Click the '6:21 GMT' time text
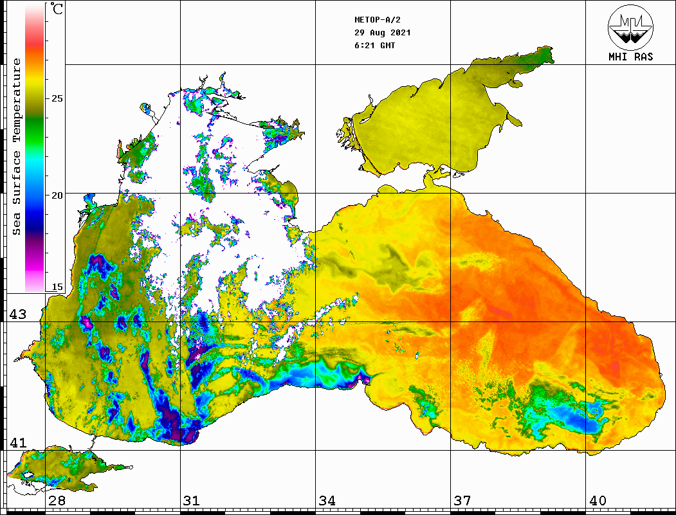676x515 pixels. pos(374,46)
